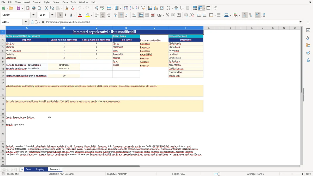The width and height of the screenshot is (313, 176).
Task: Open the Sheet menu
Action: (56, 2)
